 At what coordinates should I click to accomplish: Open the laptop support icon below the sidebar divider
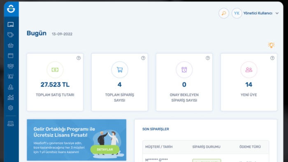tap(11, 124)
